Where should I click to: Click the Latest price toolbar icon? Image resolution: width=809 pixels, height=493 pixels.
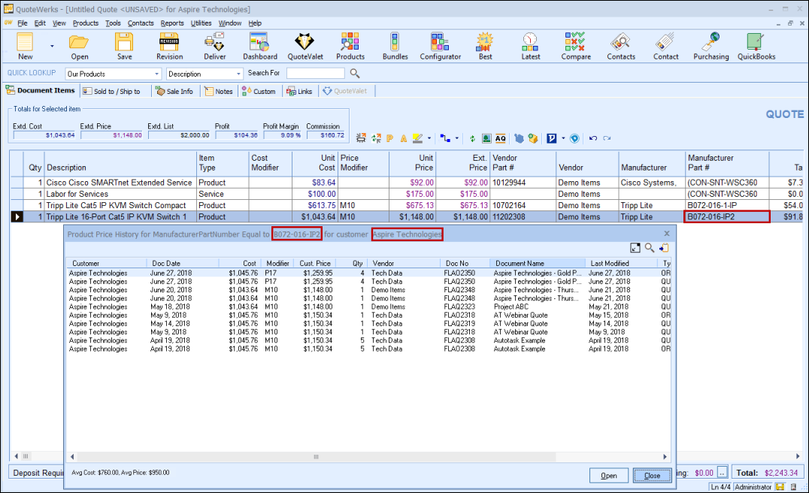tap(530, 47)
